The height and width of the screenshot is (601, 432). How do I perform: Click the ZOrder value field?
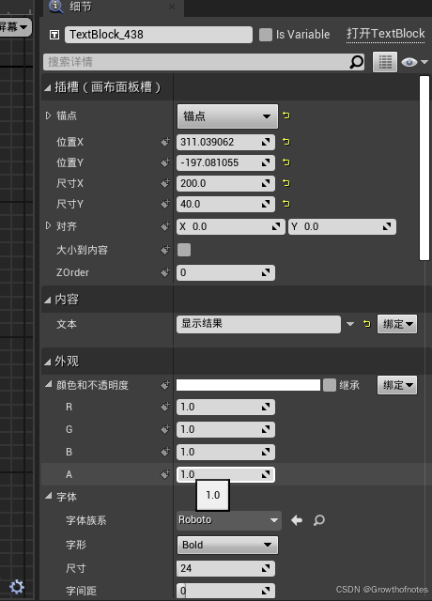tap(225, 272)
